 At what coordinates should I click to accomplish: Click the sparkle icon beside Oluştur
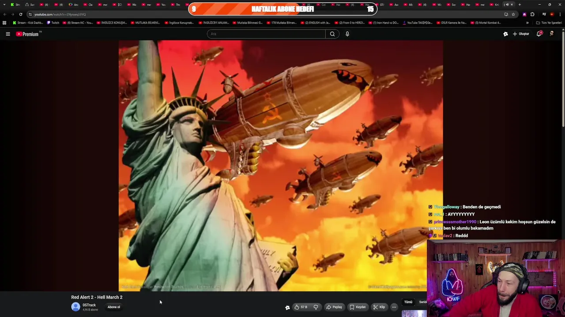point(505,34)
